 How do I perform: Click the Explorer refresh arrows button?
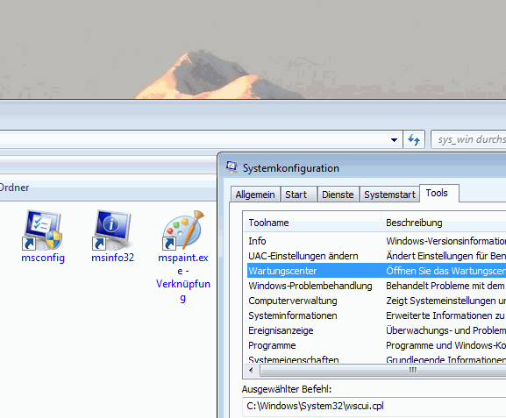point(414,139)
